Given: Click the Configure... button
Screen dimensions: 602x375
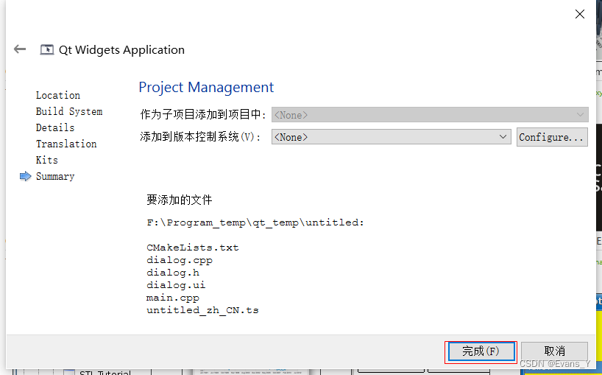Looking at the screenshot, I should pyautogui.click(x=552, y=137).
